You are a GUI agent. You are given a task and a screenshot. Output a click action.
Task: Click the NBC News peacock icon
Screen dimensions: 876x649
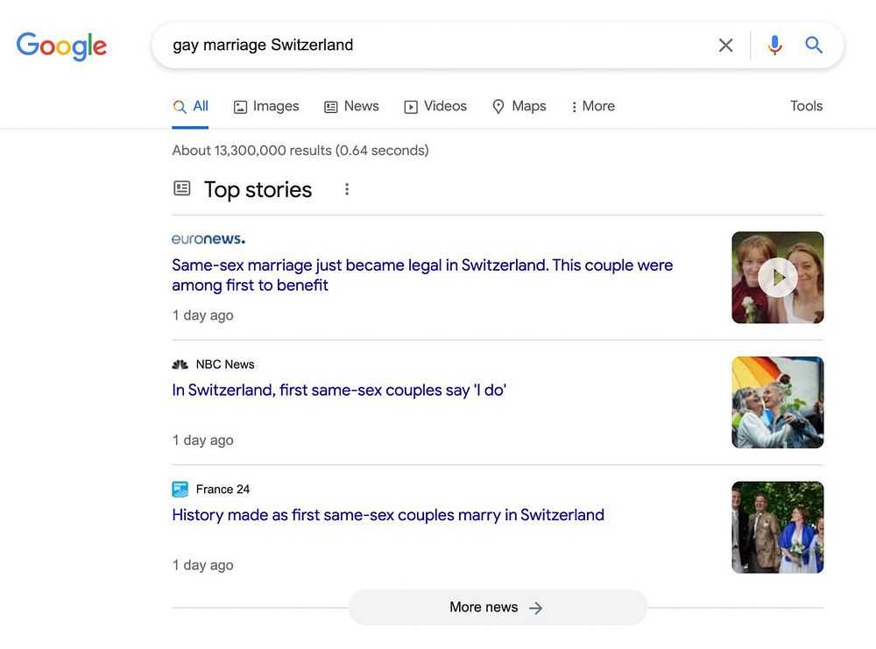pyautogui.click(x=180, y=364)
